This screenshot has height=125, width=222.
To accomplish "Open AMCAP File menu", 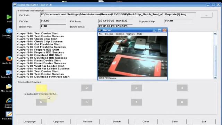I will point(101,34).
